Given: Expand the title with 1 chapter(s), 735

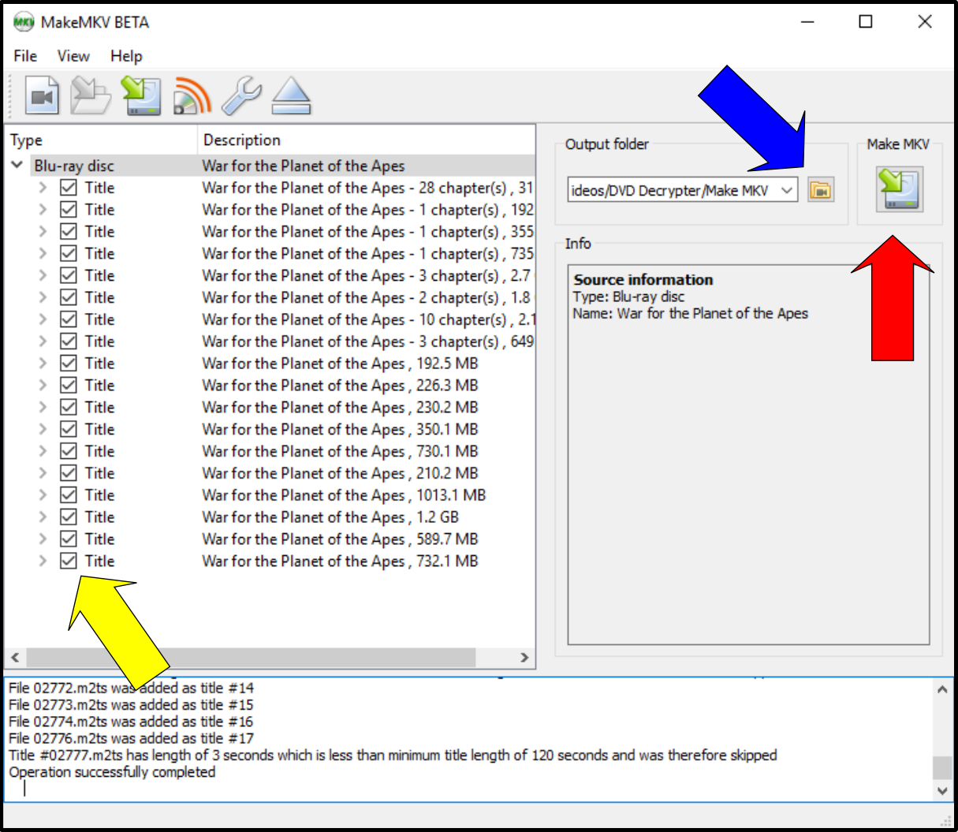Looking at the screenshot, I should pos(43,254).
